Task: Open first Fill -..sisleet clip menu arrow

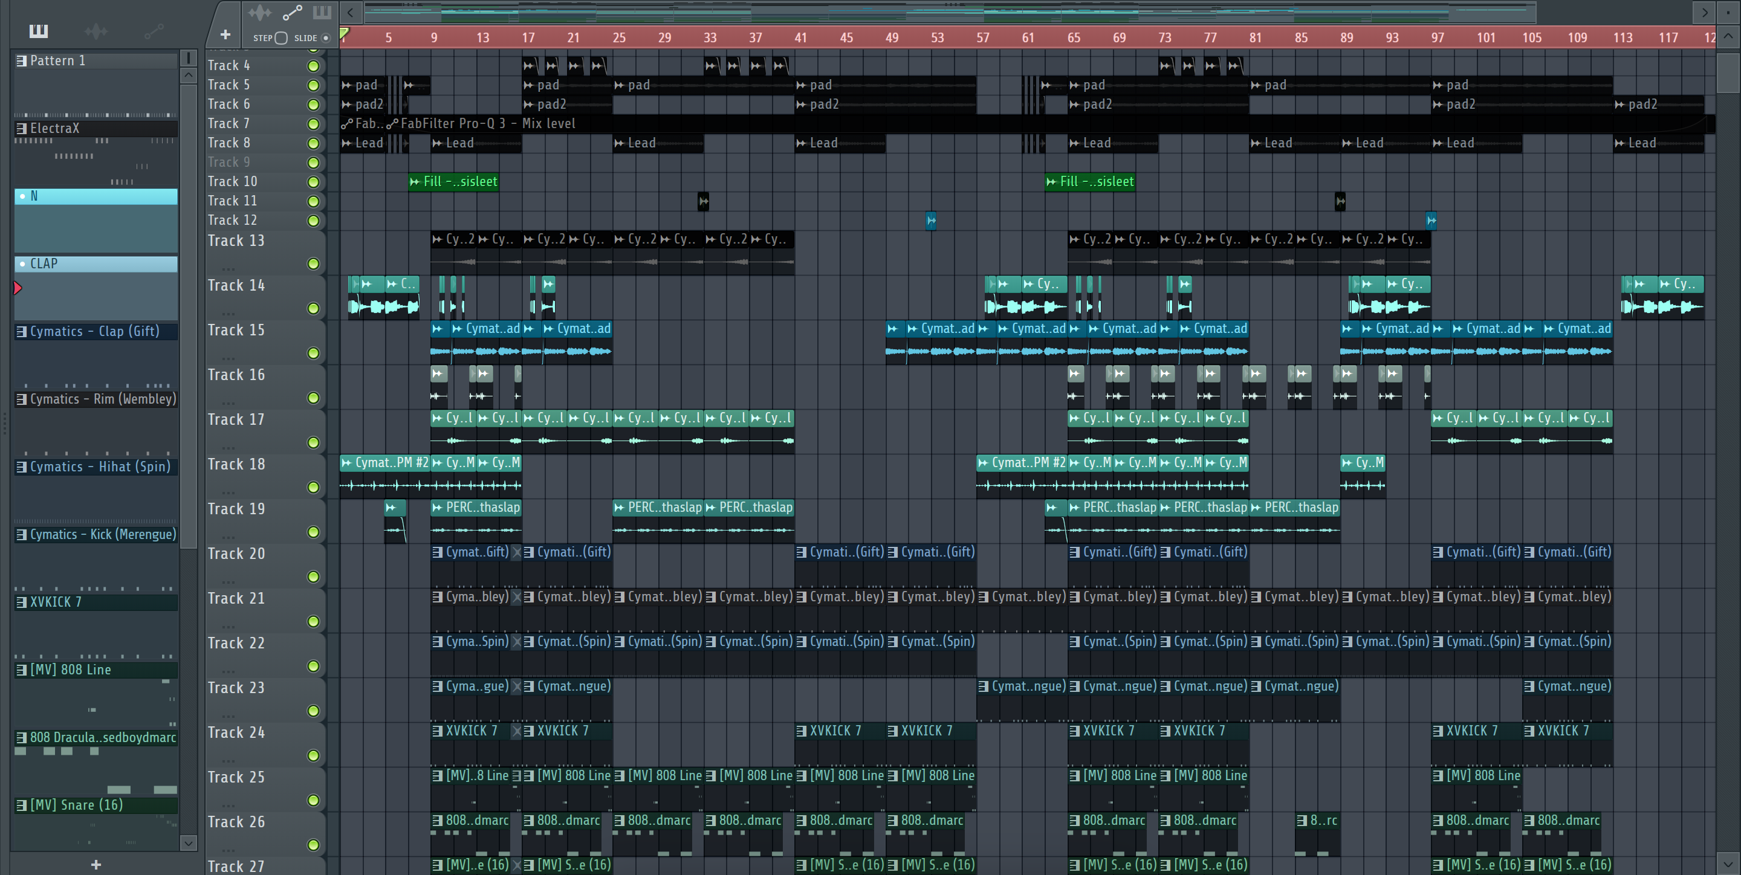Action: click(415, 182)
